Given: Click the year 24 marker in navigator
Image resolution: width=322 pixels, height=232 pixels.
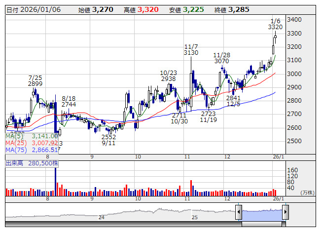Looking at the screenshot, I should 101,217.
